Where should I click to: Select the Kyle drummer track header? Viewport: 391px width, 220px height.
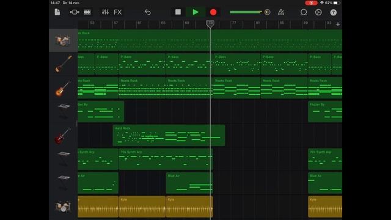(64, 207)
